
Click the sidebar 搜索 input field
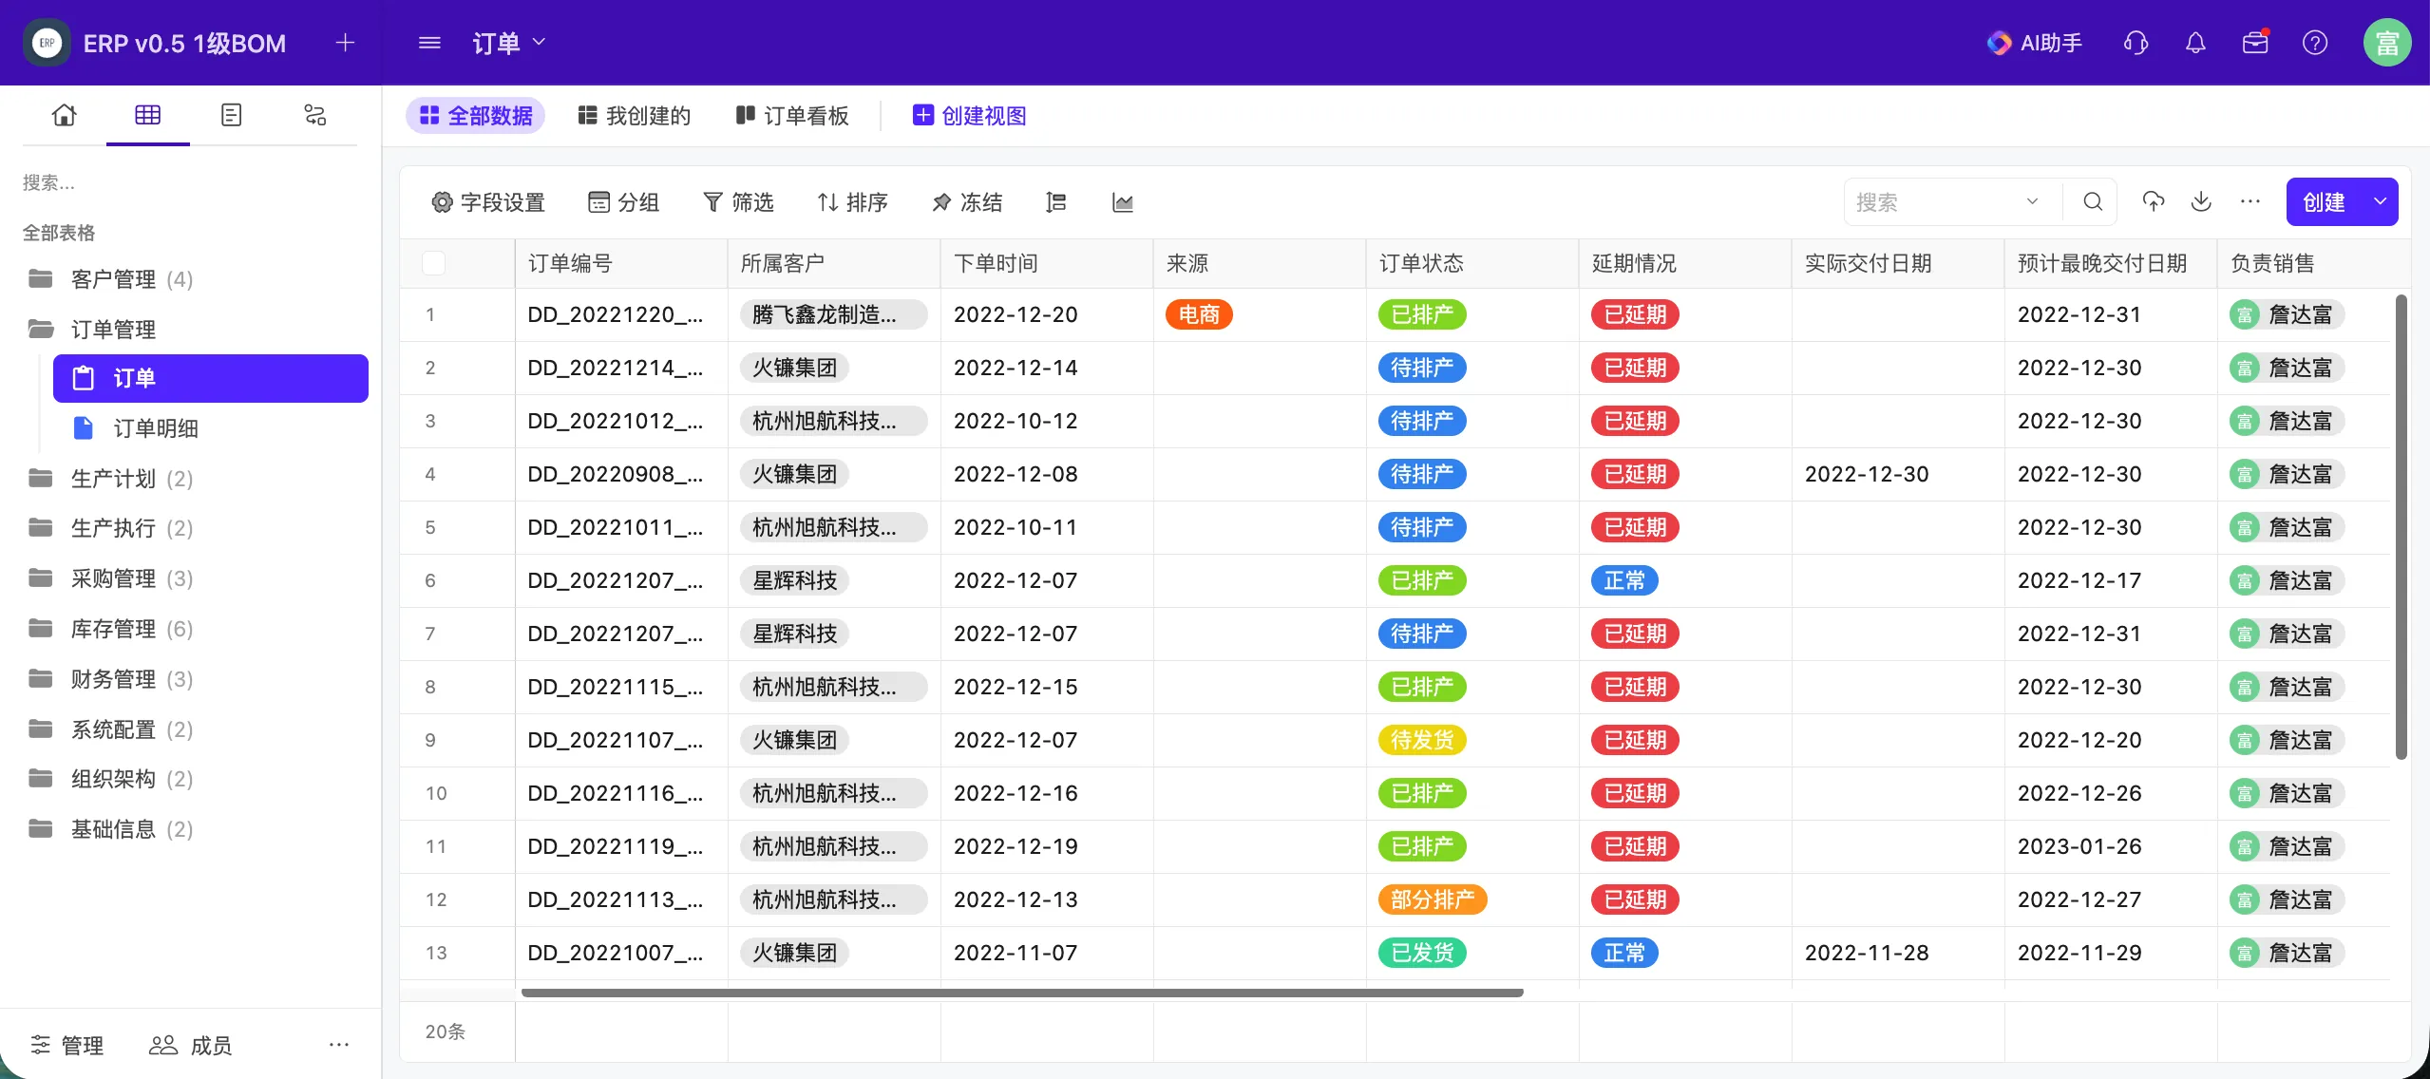pyautogui.click(x=190, y=182)
